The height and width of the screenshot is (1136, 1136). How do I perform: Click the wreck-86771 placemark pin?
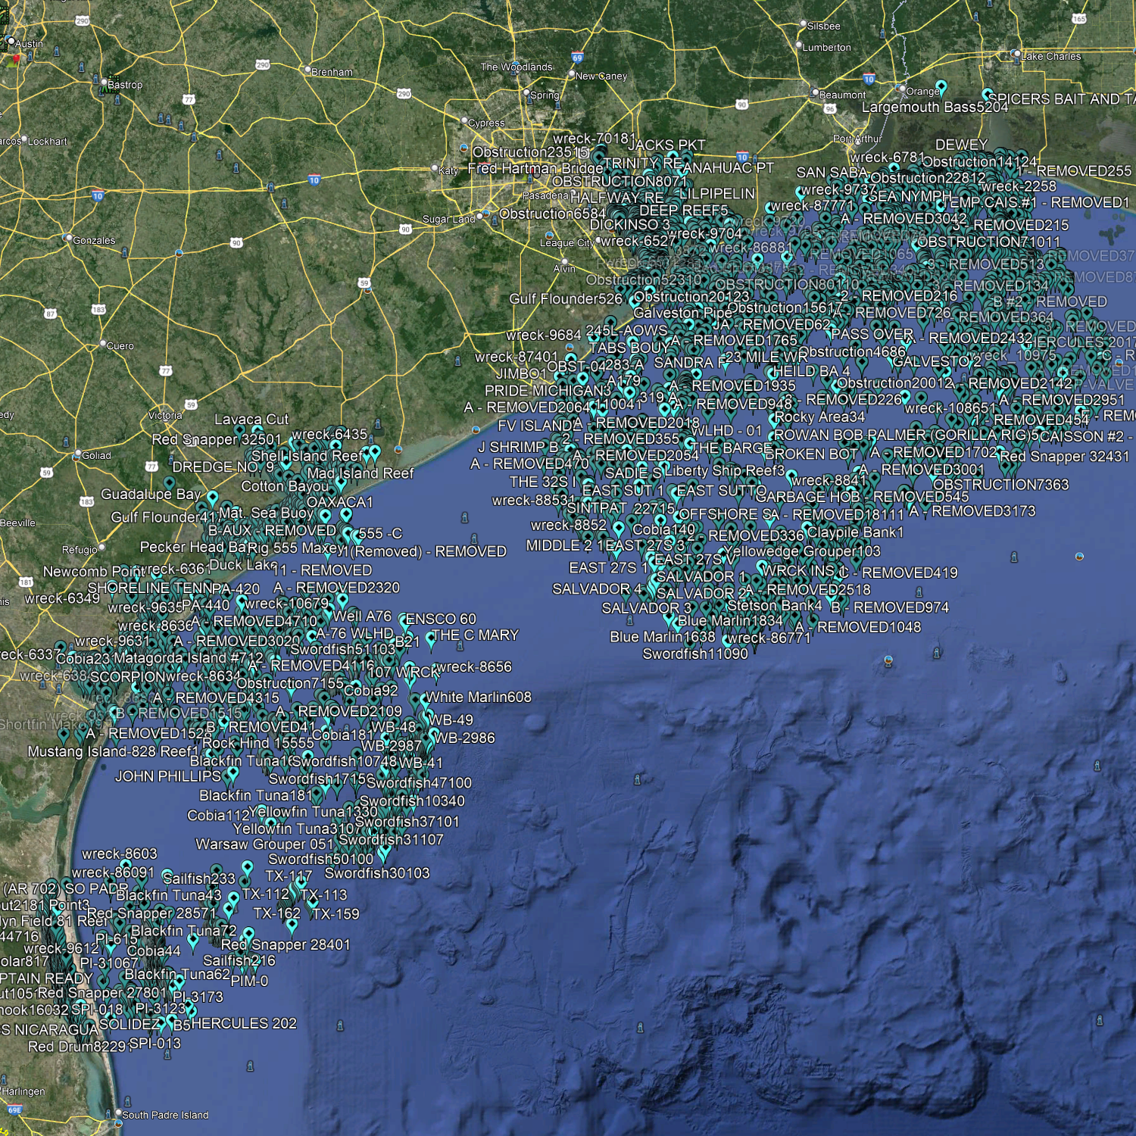tap(728, 642)
